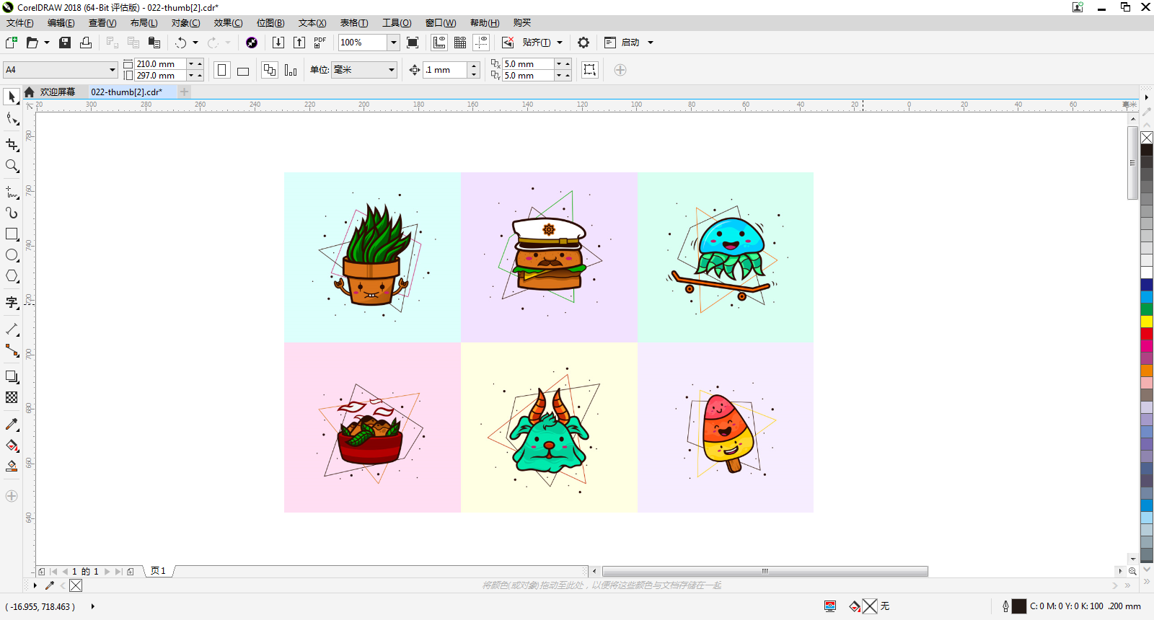
Task: Pick the red color swatch
Action: [x=1147, y=333]
